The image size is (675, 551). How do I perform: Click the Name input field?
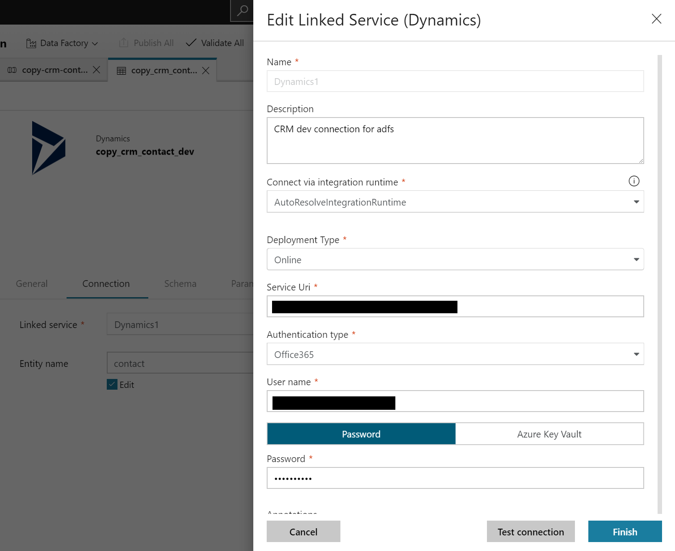[x=455, y=81]
